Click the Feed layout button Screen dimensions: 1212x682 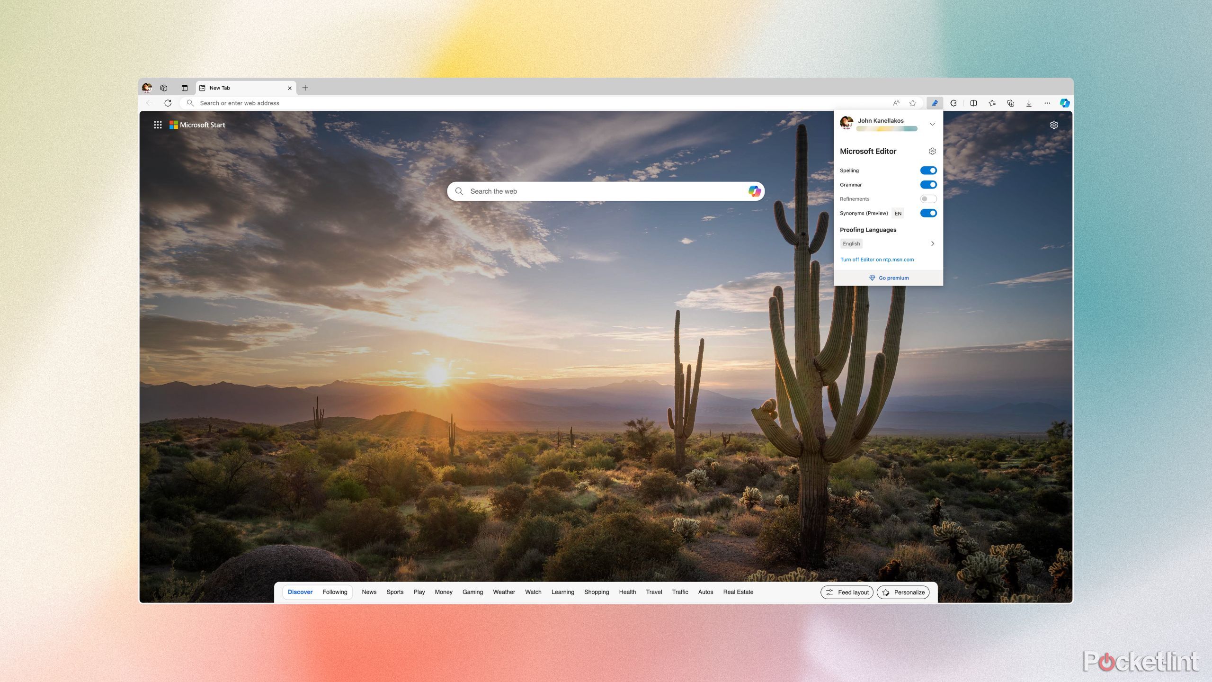(x=847, y=592)
